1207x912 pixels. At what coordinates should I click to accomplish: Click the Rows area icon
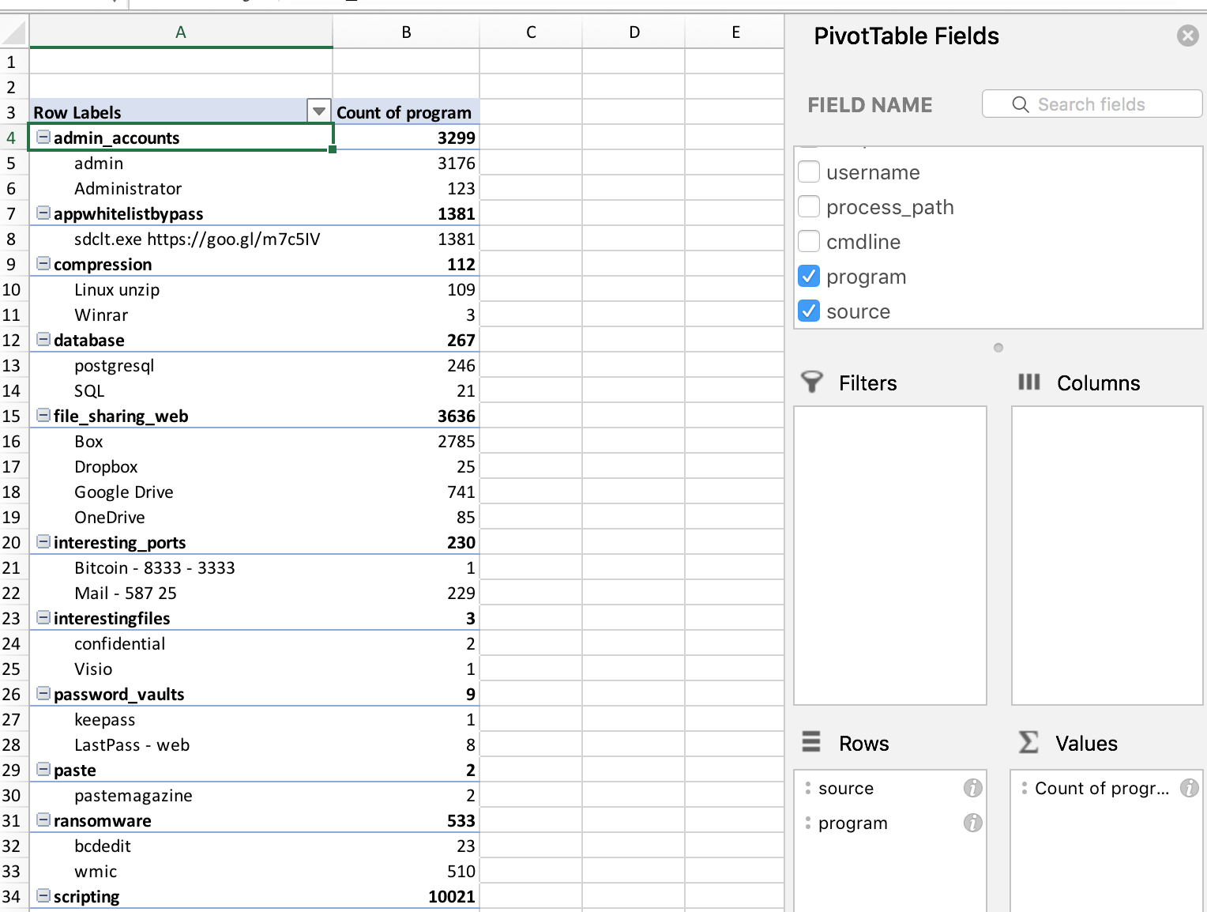click(x=811, y=743)
